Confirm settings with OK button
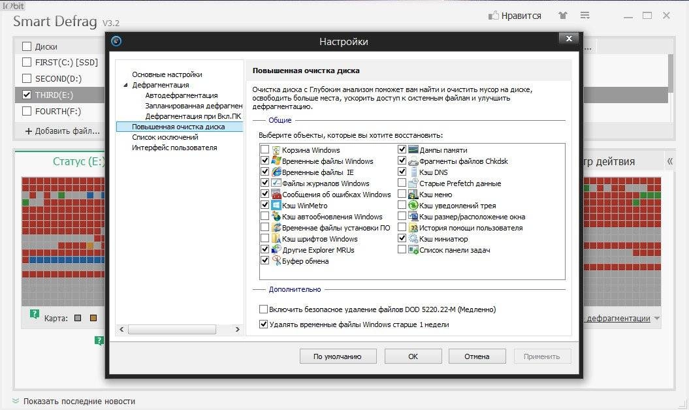 [x=413, y=356]
